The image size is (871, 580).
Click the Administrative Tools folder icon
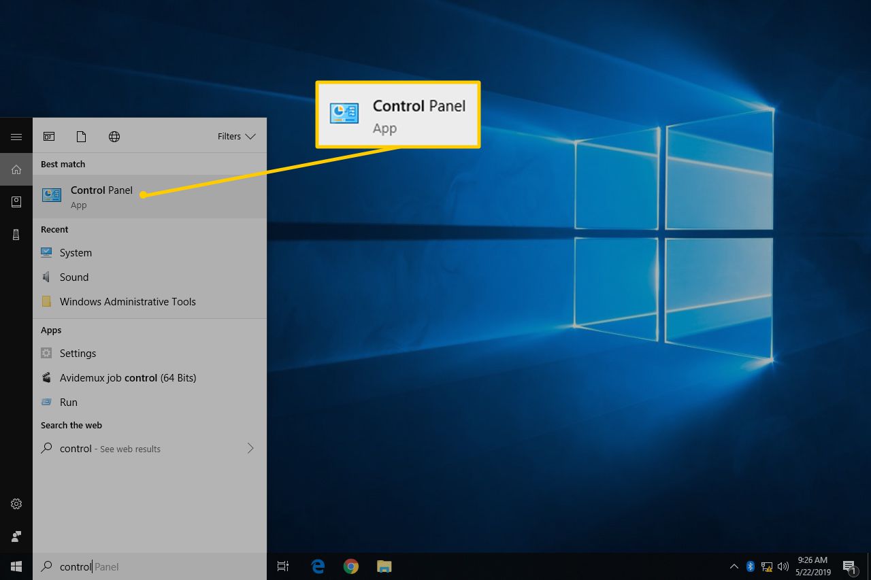(x=46, y=301)
